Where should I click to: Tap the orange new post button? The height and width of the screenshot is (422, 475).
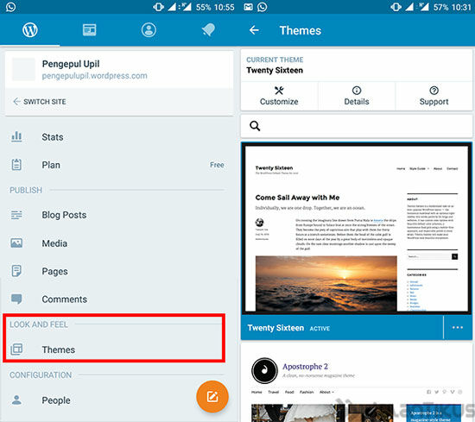point(212,397)
